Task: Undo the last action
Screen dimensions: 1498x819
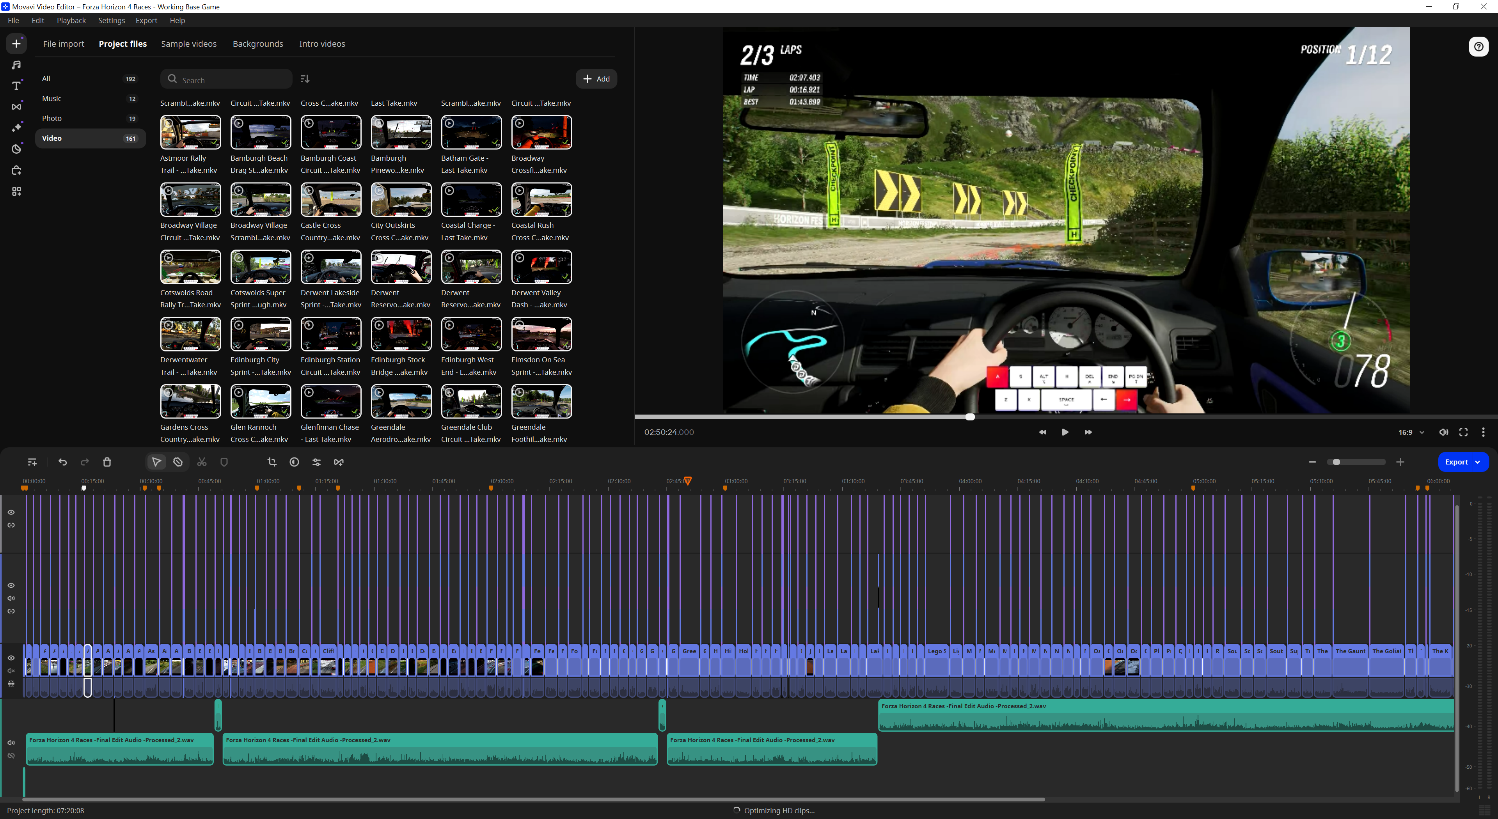Action: tap(63, 462)
